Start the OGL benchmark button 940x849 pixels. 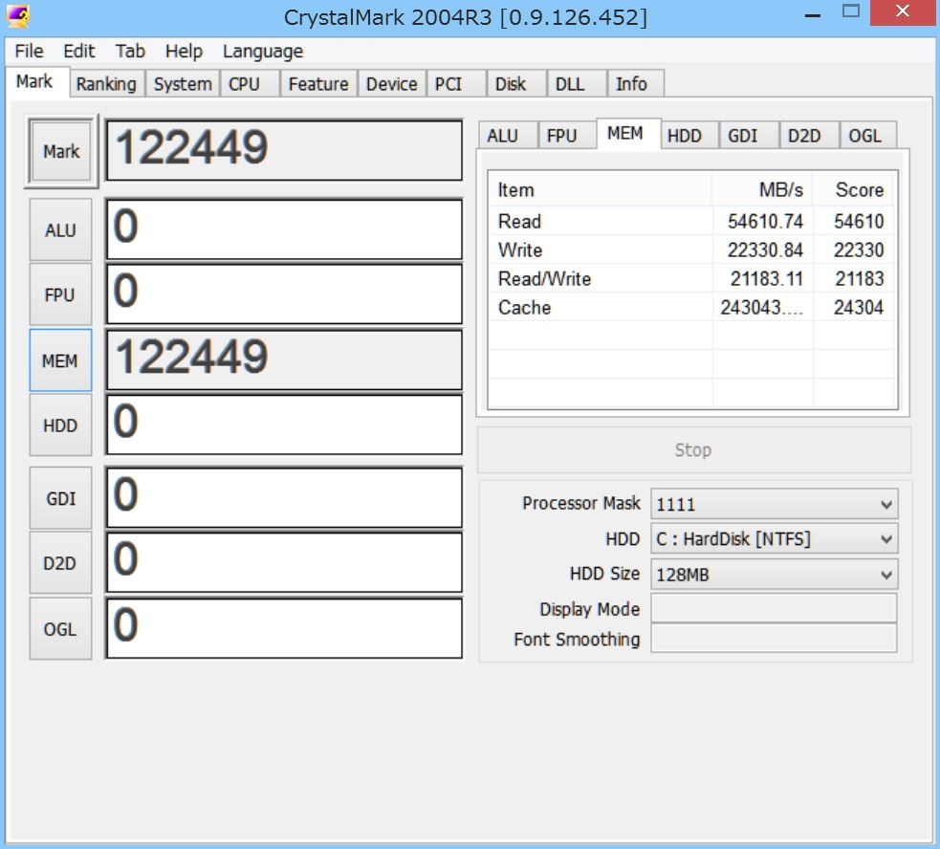point(60,629)
